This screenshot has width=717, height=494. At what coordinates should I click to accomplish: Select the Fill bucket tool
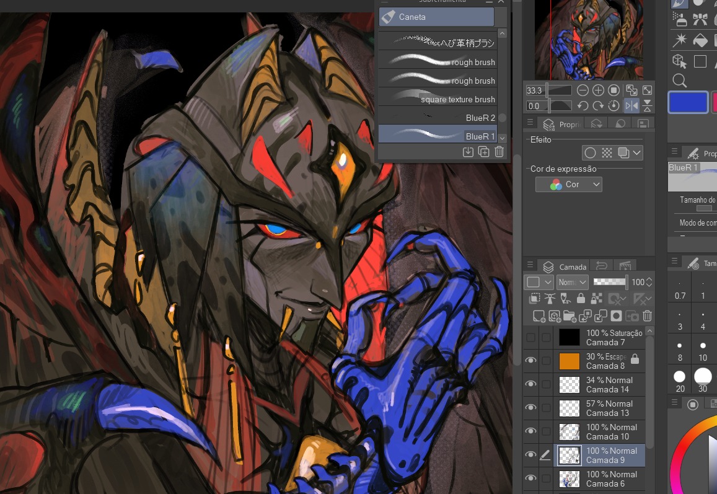(700, 40)
